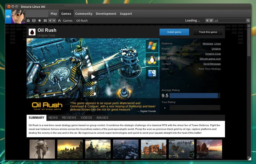This screenshot has width=256, height=164.
Task: Click the search magnifier icon
Action: [x=248, y=20]
